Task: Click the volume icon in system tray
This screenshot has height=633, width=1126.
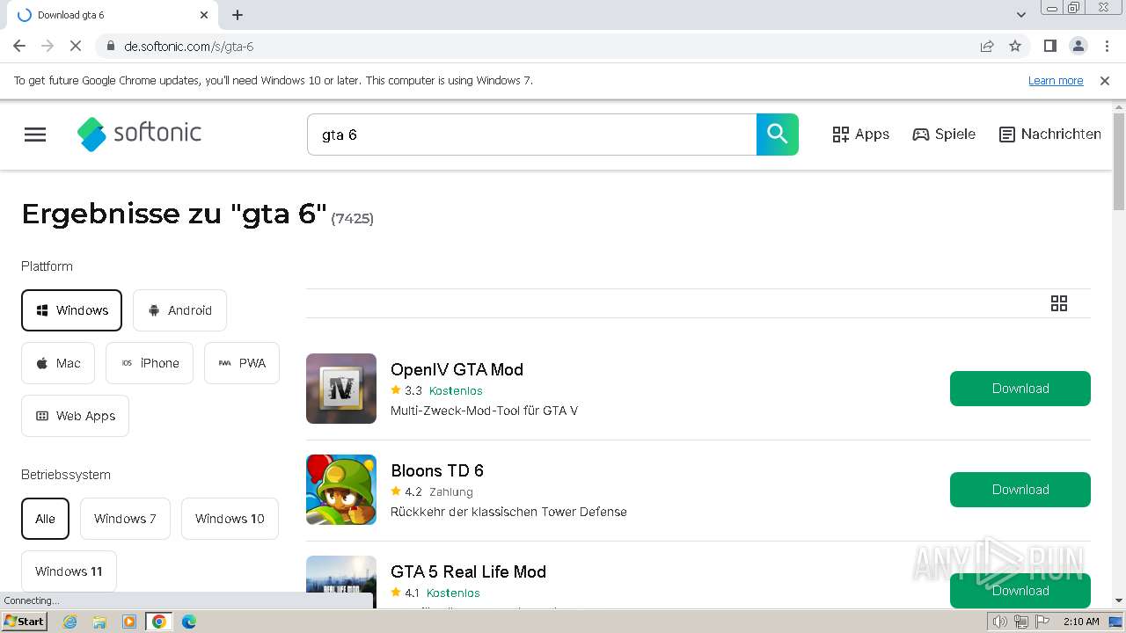Action: pyautogui.click(x=1000, y=622)
